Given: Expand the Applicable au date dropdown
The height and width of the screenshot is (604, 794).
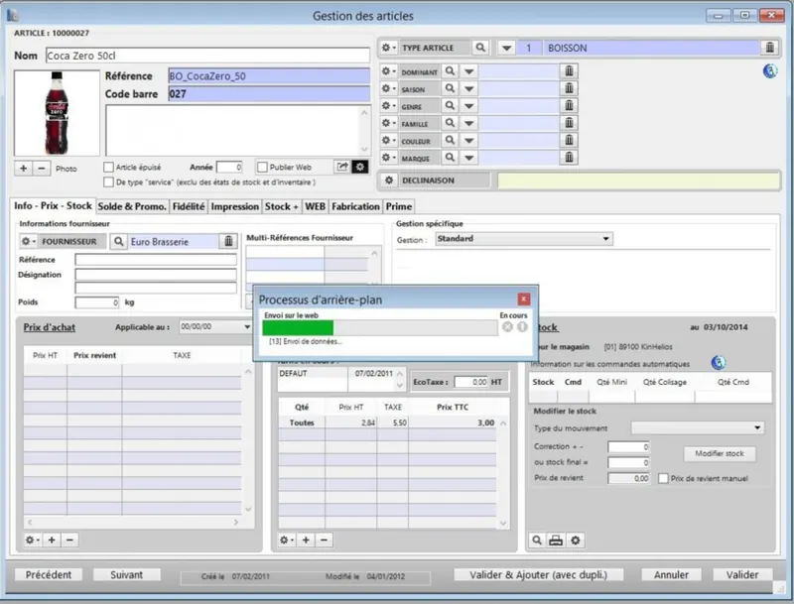Looking at the screenshot, I should tap(247, 326).
